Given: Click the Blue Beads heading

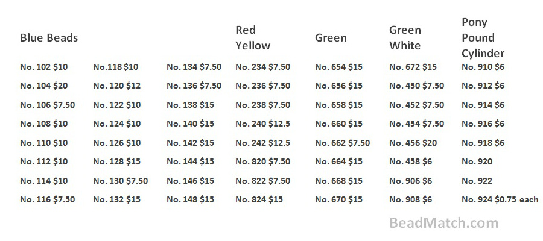Looking at the screenshot, I should point(49,38).
